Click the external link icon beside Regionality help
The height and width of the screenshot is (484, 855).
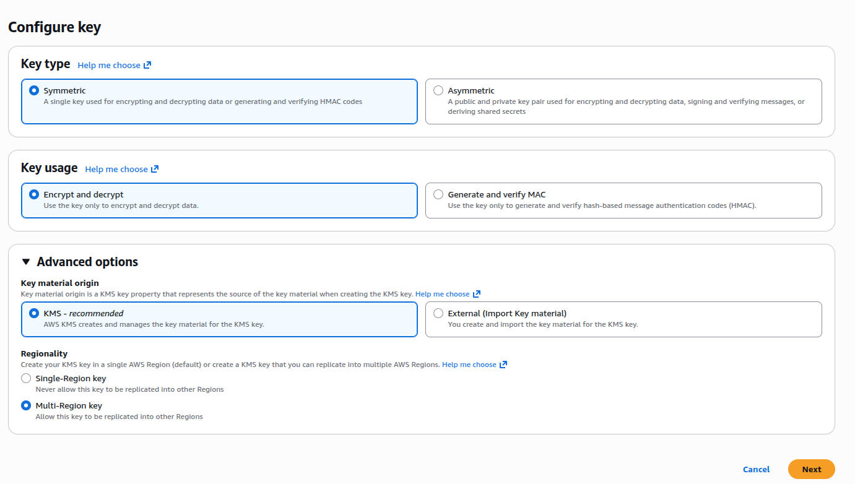tap(503, 364)
